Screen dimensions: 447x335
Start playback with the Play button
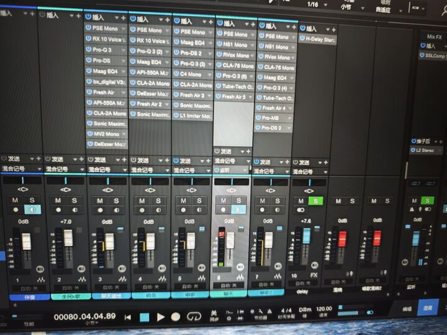pyautogui.click(x=161, y=317)
